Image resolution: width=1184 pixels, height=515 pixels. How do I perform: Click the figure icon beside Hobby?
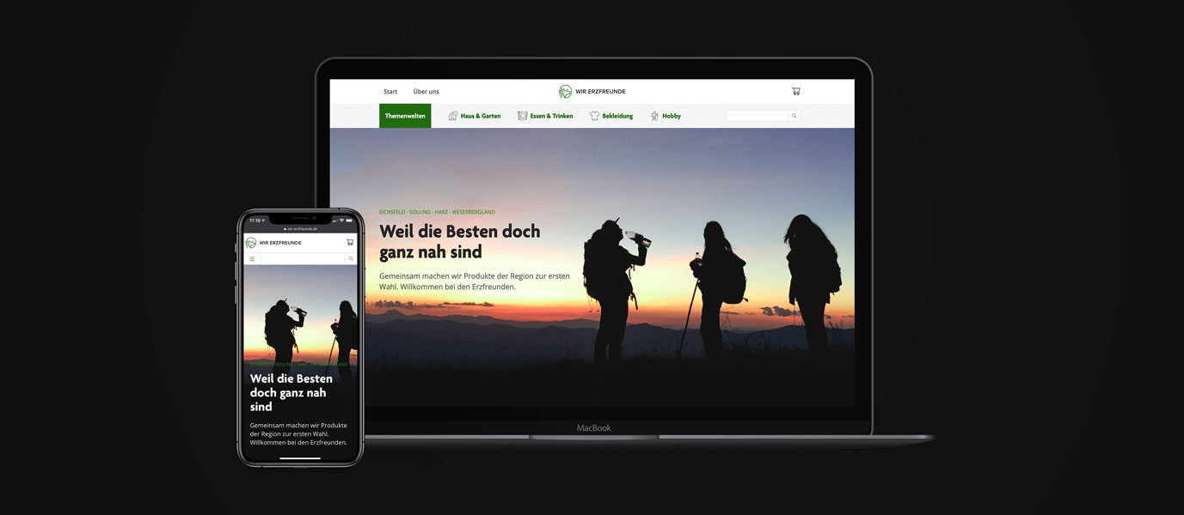click(x=654, y=116)
